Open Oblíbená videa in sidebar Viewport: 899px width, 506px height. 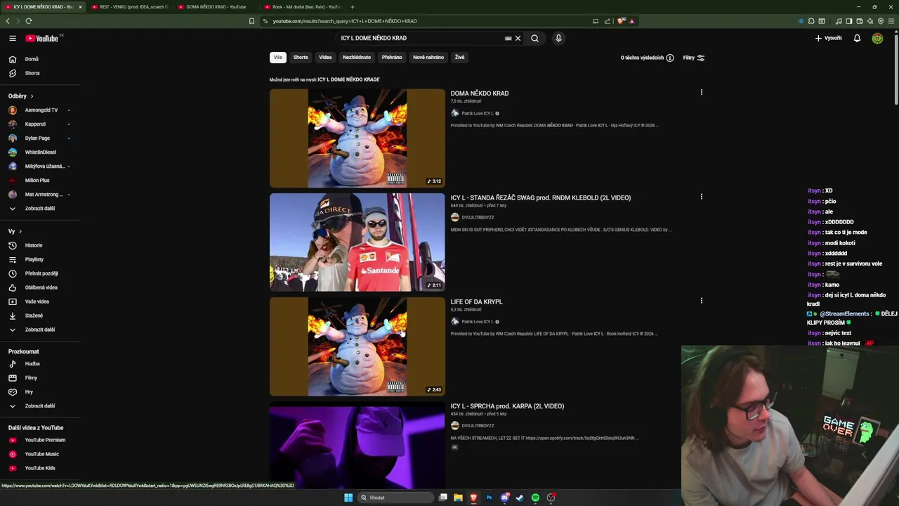(41, 287)
